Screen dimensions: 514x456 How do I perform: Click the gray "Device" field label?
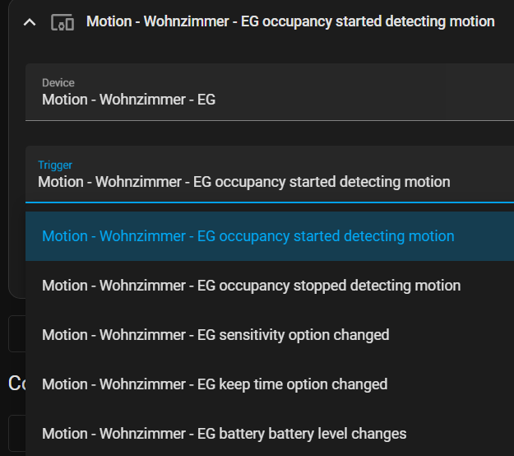pos(58,82)
